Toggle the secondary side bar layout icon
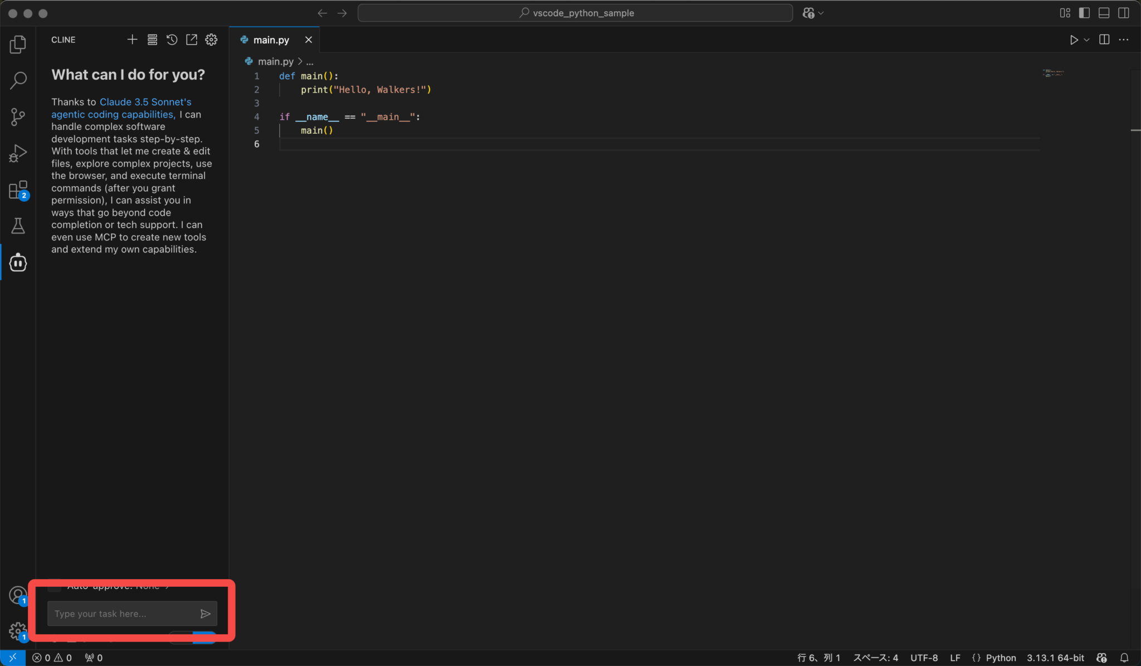 1124,13
